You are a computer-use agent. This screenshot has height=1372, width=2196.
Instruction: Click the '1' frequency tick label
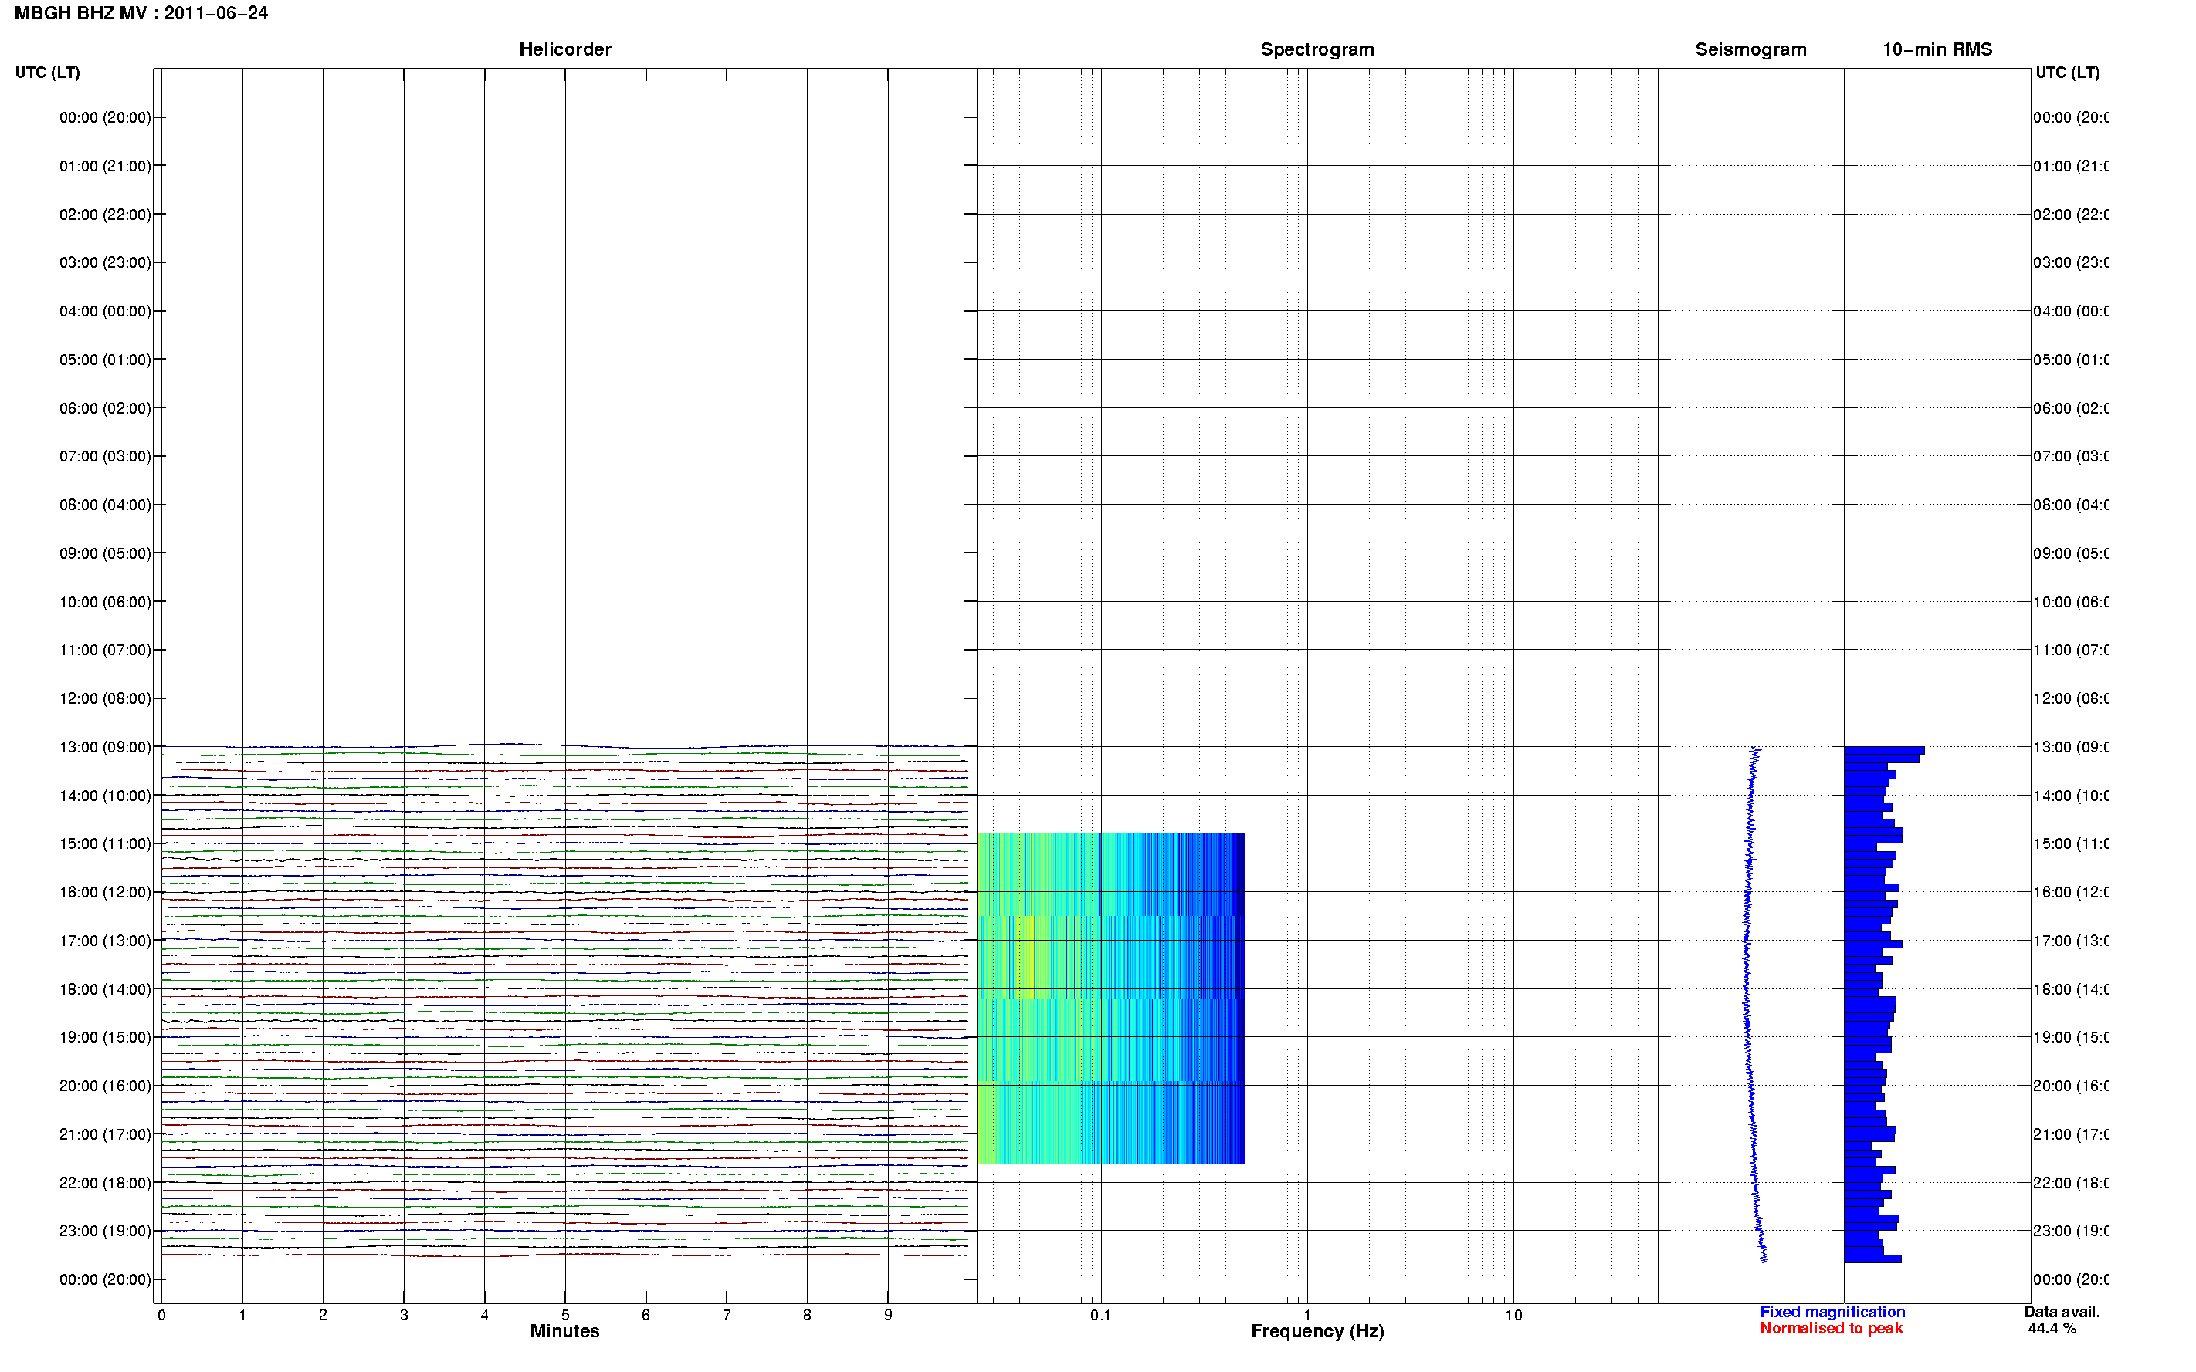(x=1307, y=1315)
